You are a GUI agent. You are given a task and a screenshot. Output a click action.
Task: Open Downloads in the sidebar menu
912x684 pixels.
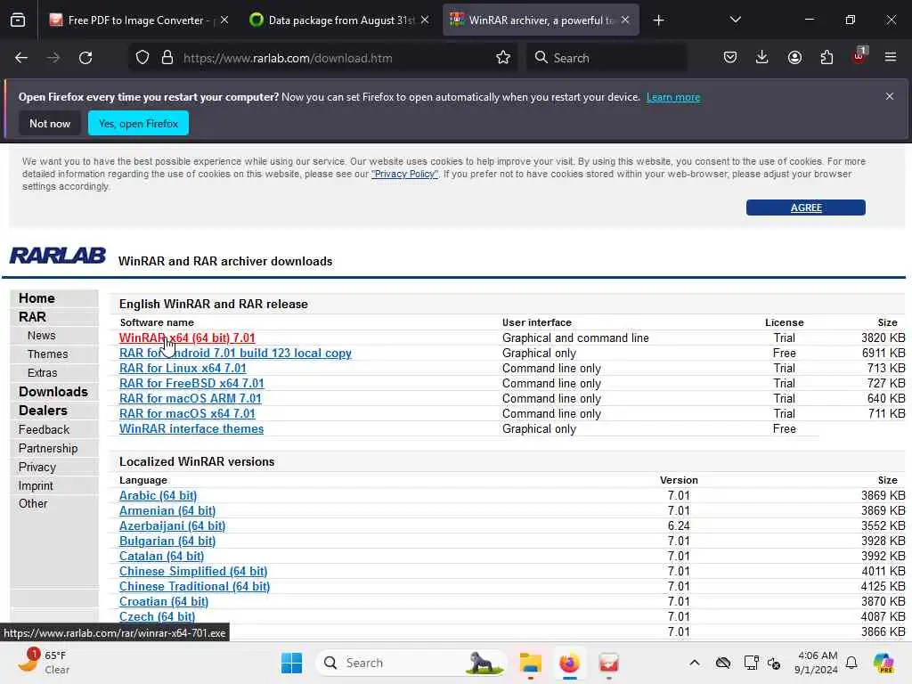coord(53,392)
